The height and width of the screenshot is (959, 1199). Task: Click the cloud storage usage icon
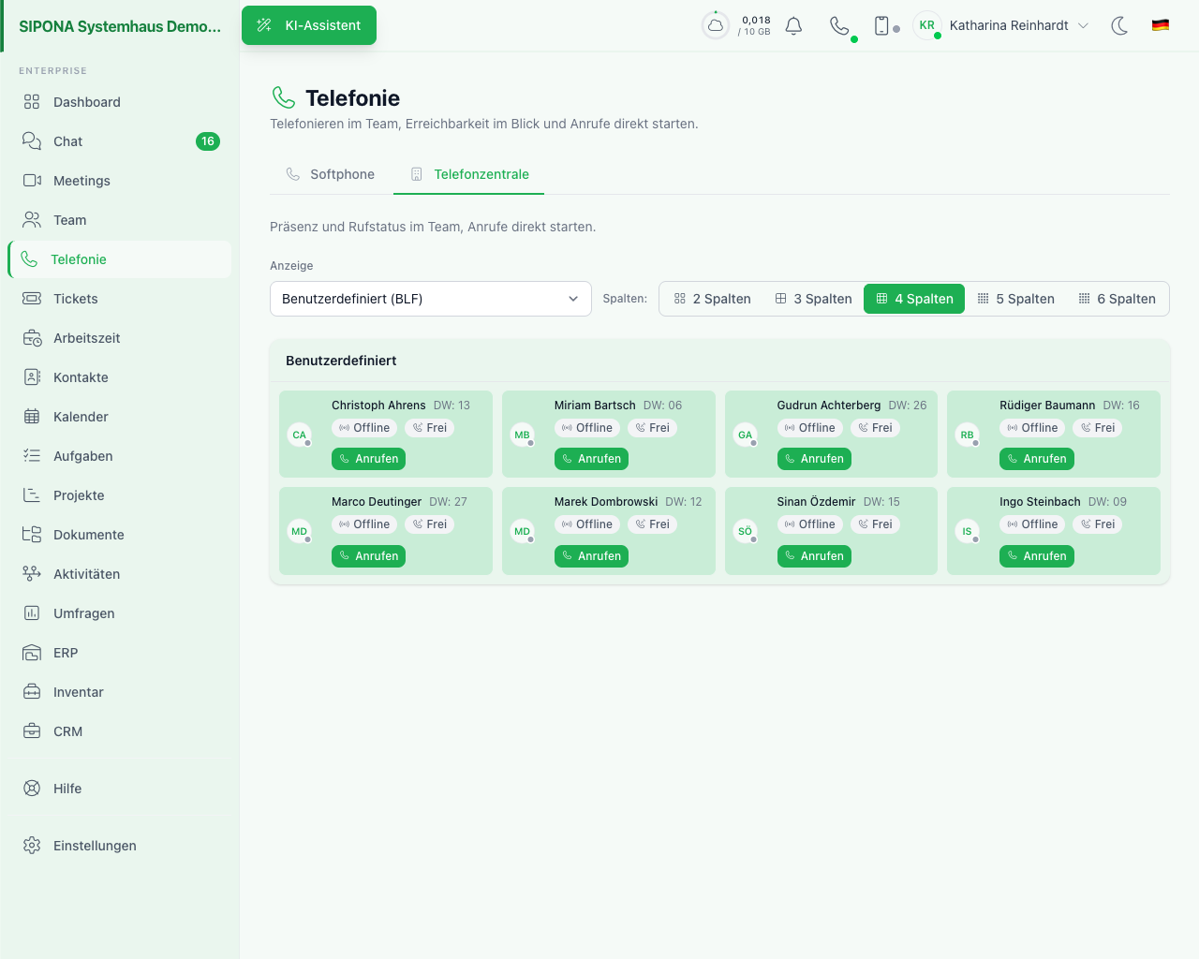[716, 25]
